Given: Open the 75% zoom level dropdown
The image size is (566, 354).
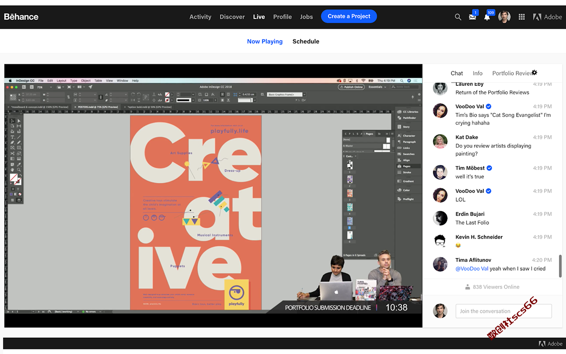Looking at the screenshot, I should point(44,87).
